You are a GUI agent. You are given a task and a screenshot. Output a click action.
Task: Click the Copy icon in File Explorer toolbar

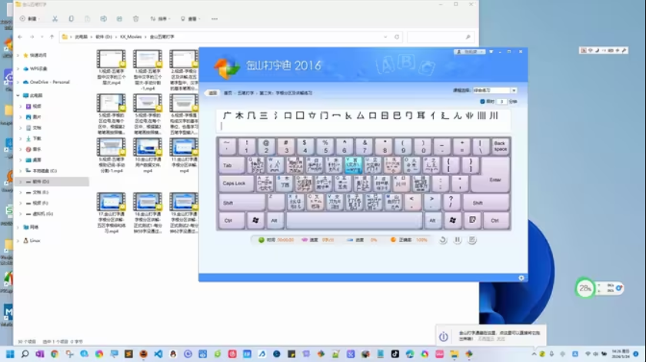pyautogui.click(x=71, y=19)
